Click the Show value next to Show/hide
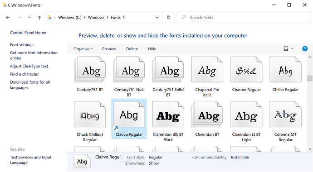This screenshot has height=172, width=313. pyautogui.click(x=154, y=163)
